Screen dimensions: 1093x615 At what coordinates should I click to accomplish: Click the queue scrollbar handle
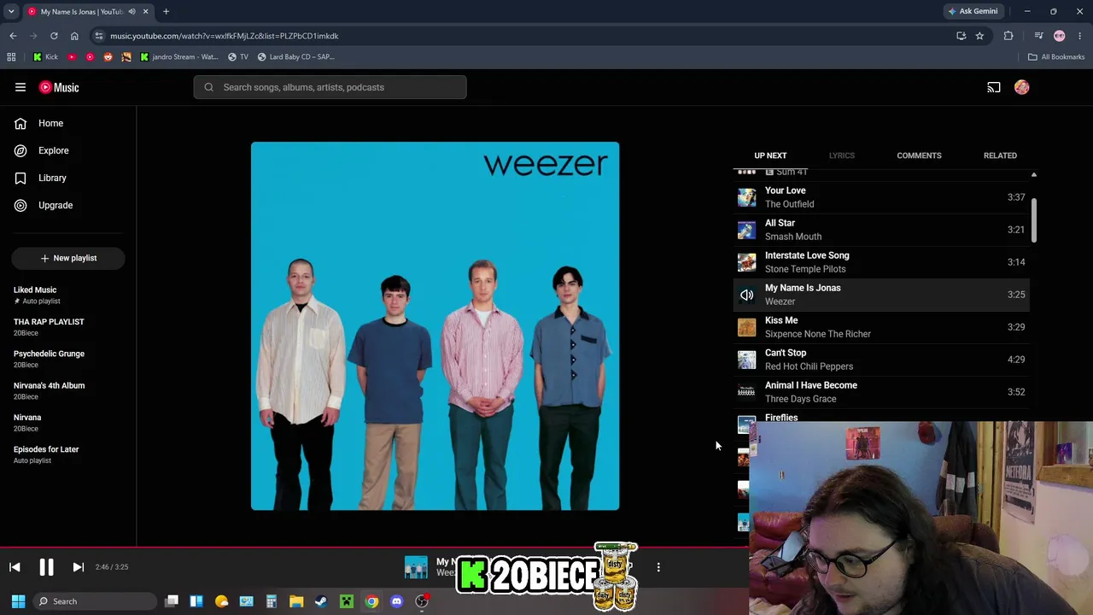tap(1034, 220)
